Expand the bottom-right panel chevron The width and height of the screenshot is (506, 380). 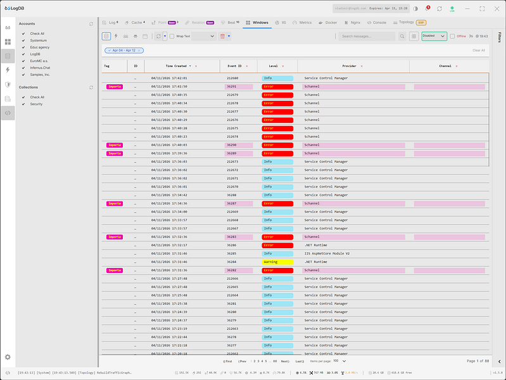(499, 361)
